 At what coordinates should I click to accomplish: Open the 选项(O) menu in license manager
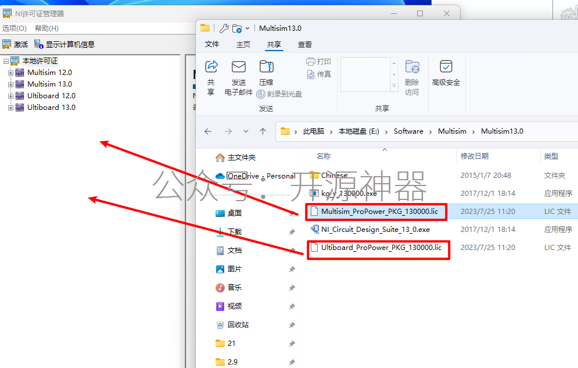[x=15, y=28]
